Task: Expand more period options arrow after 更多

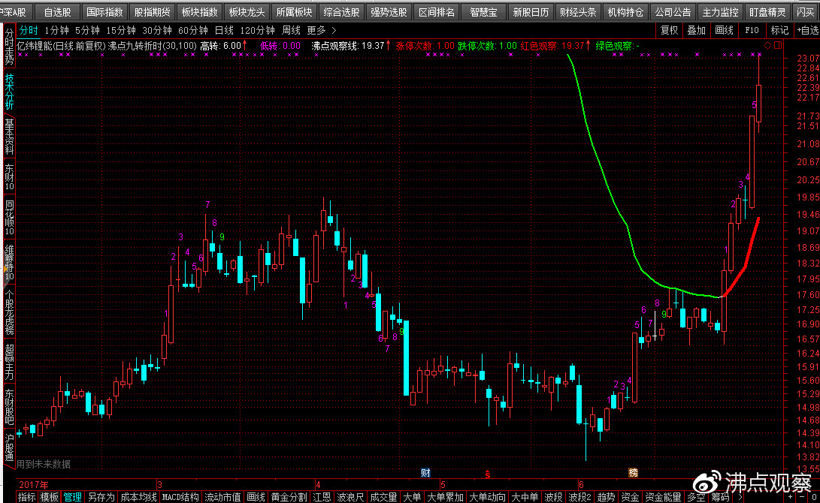Action: pos(334,30)
